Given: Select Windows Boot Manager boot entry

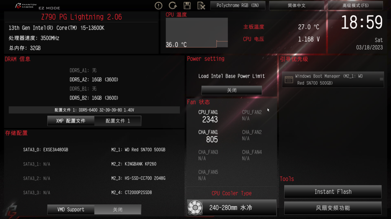Looking at the screenshot, I should pos(333,80).
